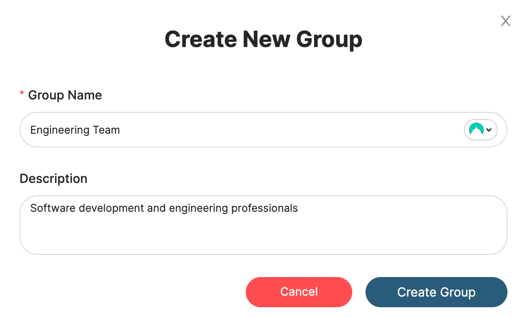This screenshot has height=317, width=527.
Task: Click the red required asterisk marker
Action: [x=21, y=92]
